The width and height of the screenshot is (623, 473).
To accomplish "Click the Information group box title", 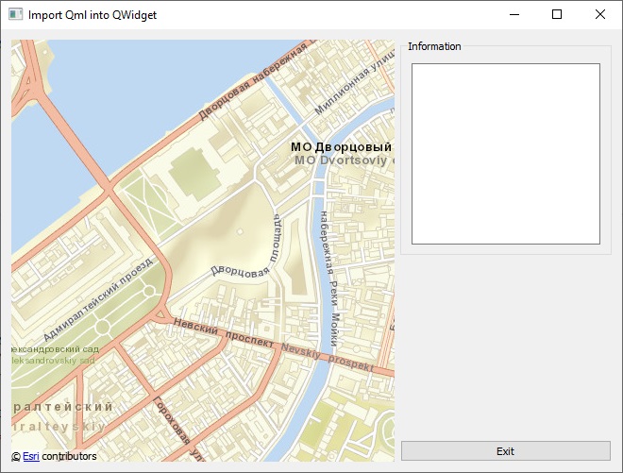I will coord(434,46).
